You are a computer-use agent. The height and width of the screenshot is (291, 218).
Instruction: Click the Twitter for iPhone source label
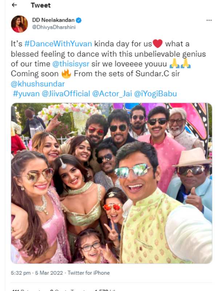[x=89, y=273]
